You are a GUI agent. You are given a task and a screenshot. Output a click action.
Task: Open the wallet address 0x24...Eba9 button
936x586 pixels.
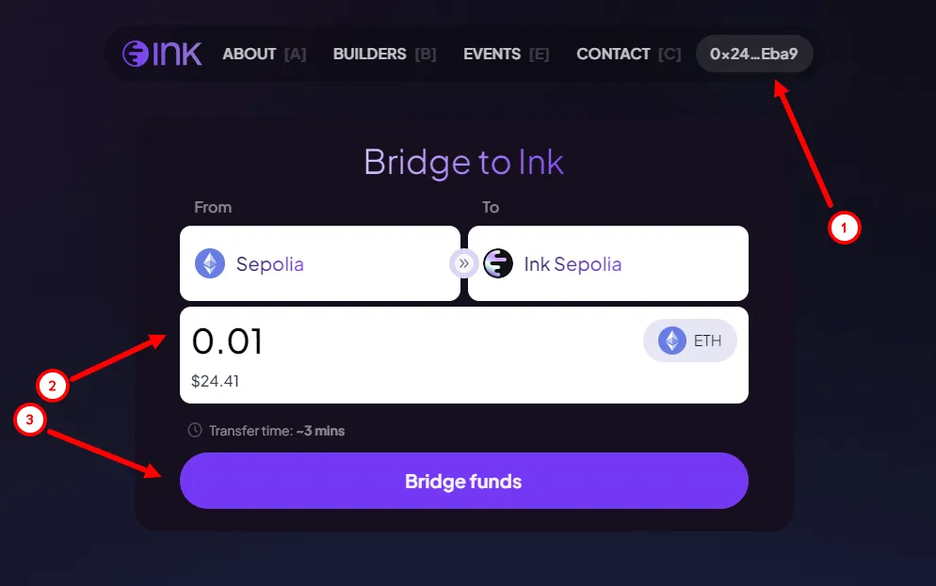pyautogui.click(x=754, y=54)
